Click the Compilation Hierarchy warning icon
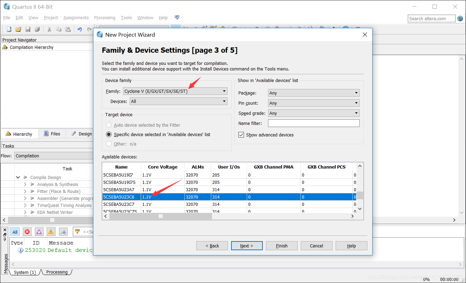This screenshot has height=283, width=466. pyautogui.click(x=5, y=47)
